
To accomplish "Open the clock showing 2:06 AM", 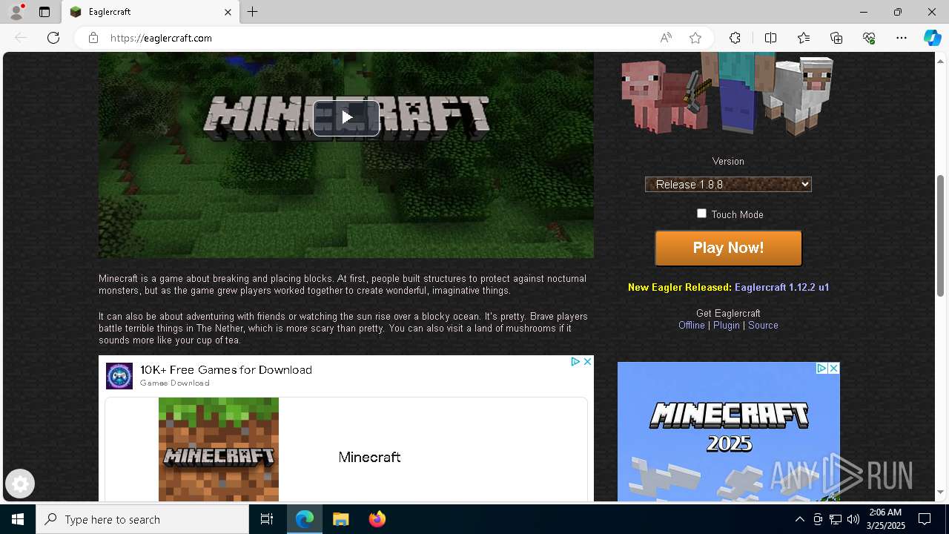I will (x=884, y=519).
